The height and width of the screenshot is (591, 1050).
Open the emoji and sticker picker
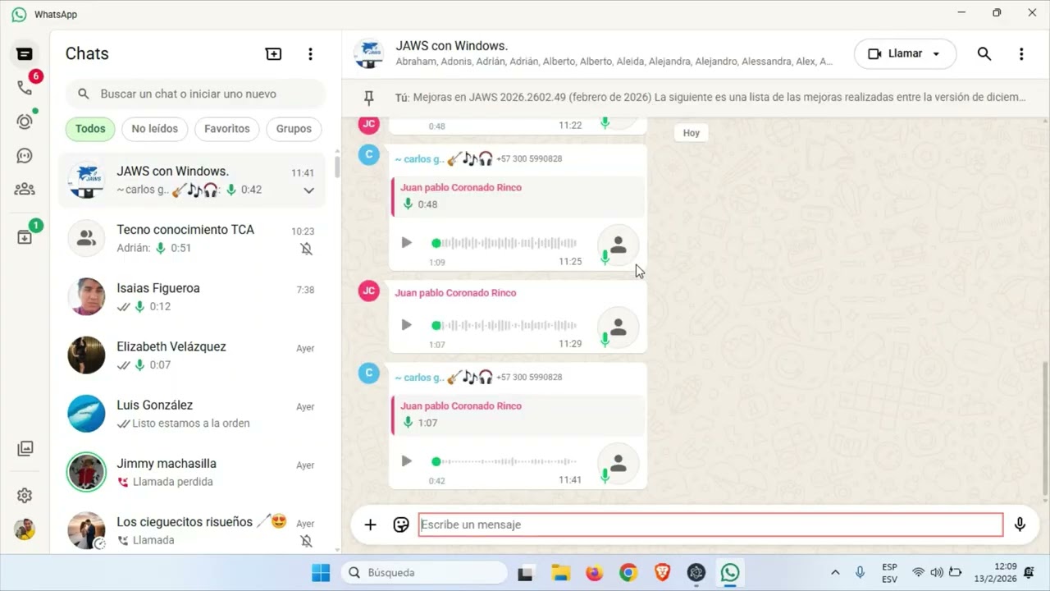click(400, 525)
